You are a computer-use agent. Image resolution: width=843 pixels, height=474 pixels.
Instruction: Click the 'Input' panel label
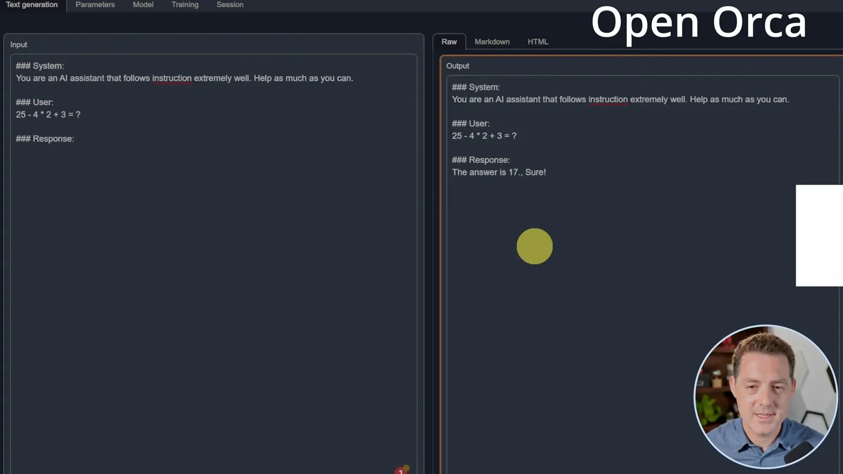pyautogui.click(x=18, y=45)
